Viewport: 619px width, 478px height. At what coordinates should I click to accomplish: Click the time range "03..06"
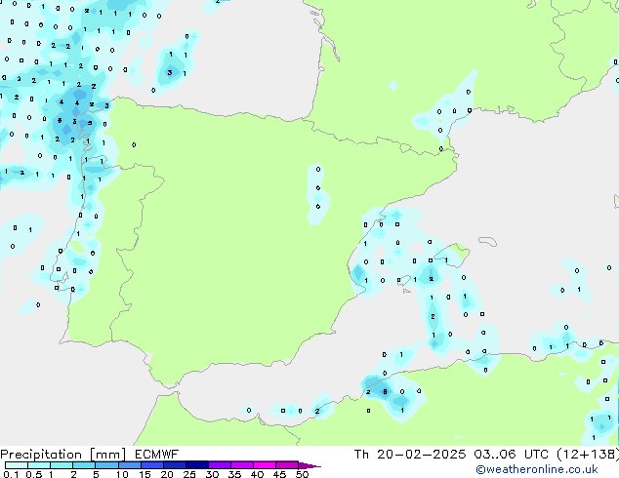[x=495, y=455]
